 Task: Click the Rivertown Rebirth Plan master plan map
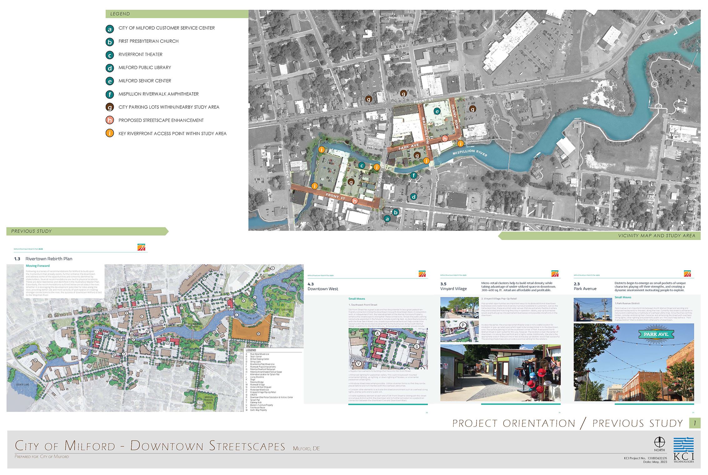(155, 337)
